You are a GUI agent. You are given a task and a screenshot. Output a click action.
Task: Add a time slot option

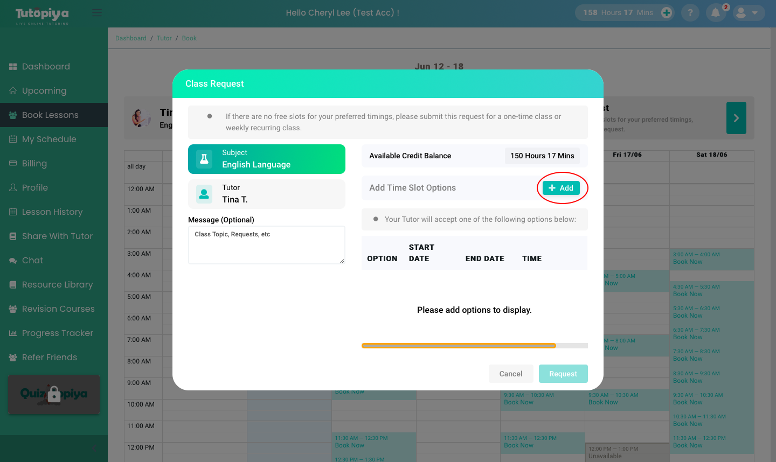tap(561, 188)
